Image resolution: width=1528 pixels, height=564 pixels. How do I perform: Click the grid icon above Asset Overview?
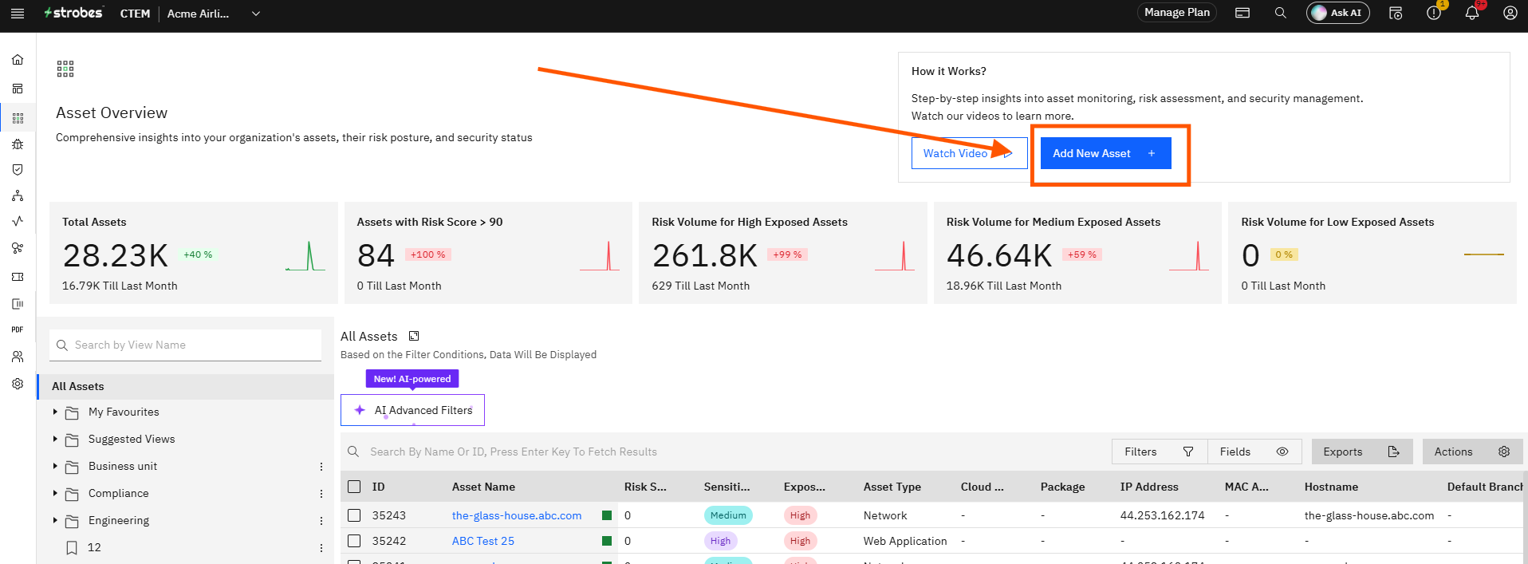pyautogui.click(x=65, y=69)
